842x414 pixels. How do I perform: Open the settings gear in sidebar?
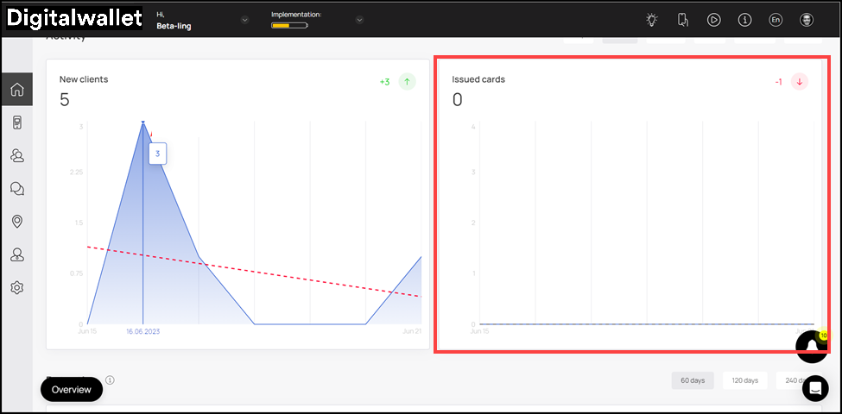point(16,287)
